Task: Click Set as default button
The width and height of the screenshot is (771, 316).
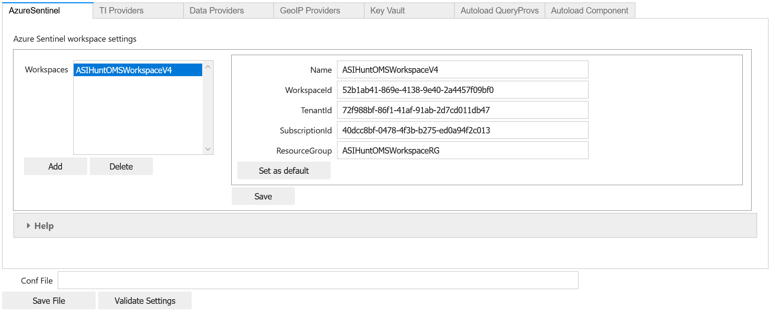Action: click(284, 171)
